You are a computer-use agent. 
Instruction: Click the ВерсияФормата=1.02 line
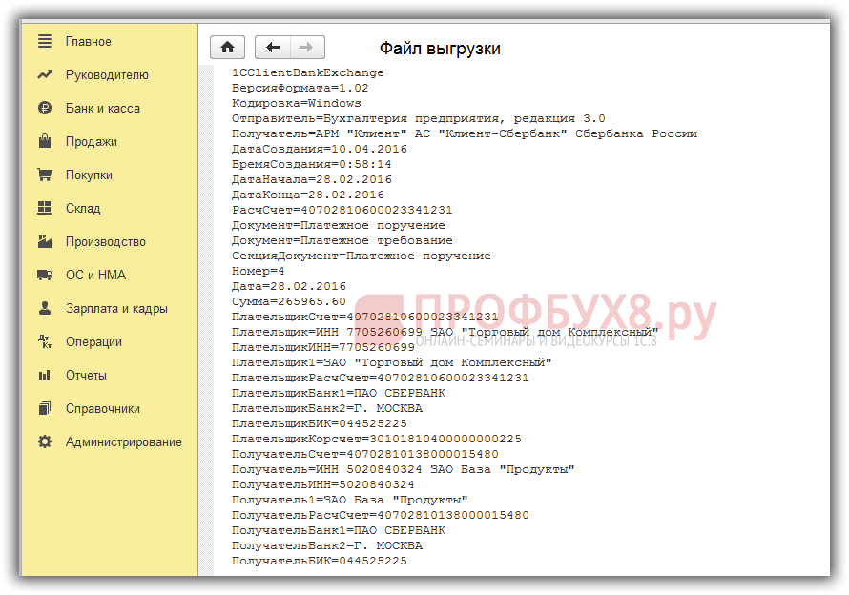pos(300,88)
